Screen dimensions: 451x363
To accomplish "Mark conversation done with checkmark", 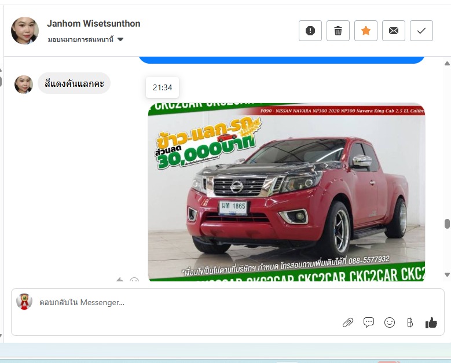I will 421,31.
